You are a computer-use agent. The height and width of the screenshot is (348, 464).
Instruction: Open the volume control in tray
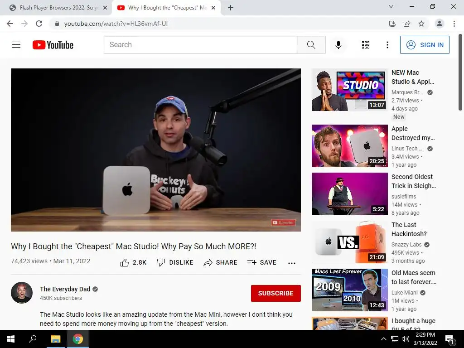click(x=406, y=339)
